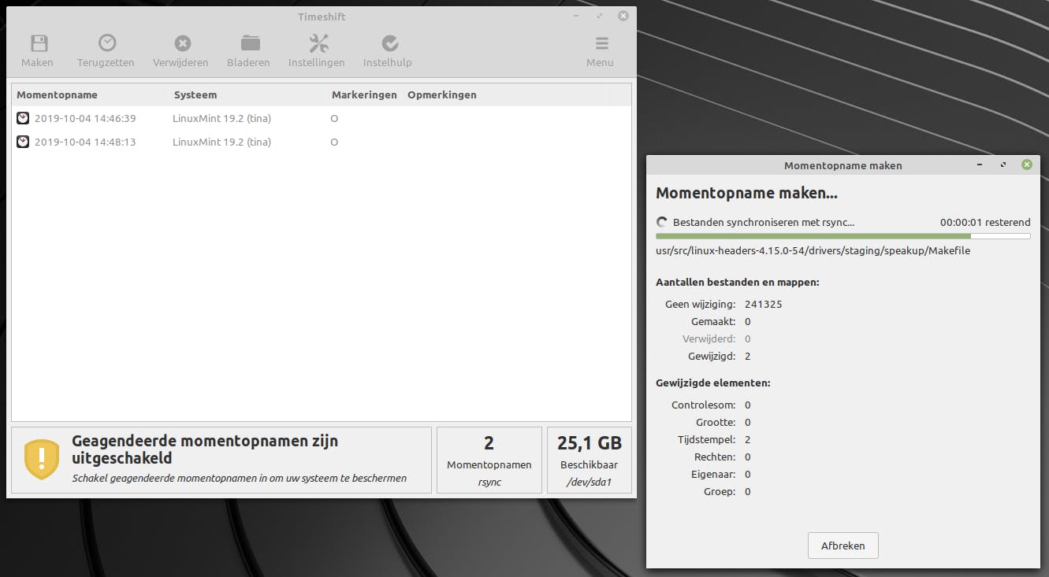
Task: Click the O marking in the 14:48:13 row
Action: [334, 142]
